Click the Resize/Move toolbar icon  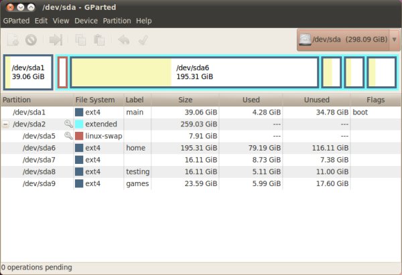pos(56,40)
